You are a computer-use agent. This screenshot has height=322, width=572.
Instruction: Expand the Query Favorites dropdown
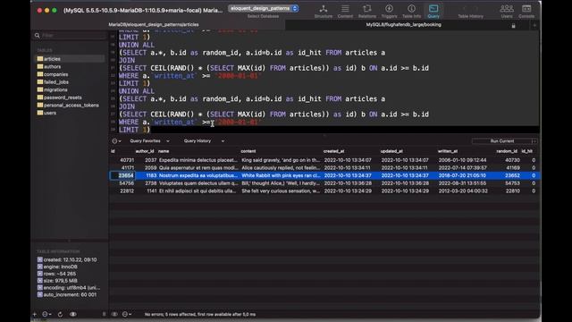149,141
